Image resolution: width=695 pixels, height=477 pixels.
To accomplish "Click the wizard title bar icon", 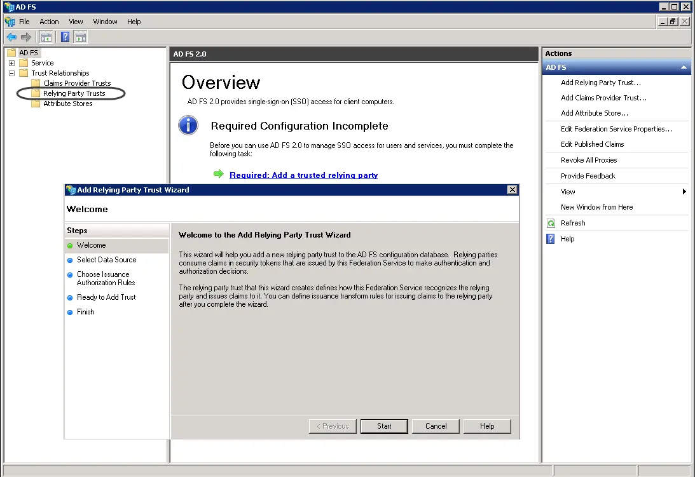I will 71,190.
